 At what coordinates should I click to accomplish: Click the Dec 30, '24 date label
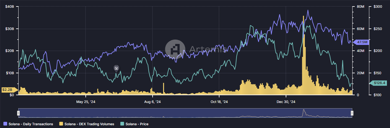(286, 102)
